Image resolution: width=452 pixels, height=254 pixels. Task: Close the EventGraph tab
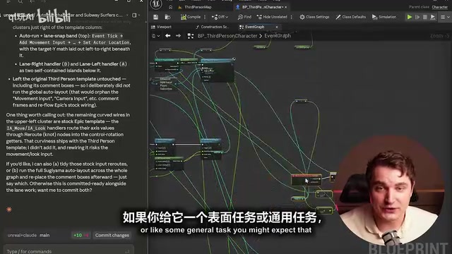coord(277,27)
